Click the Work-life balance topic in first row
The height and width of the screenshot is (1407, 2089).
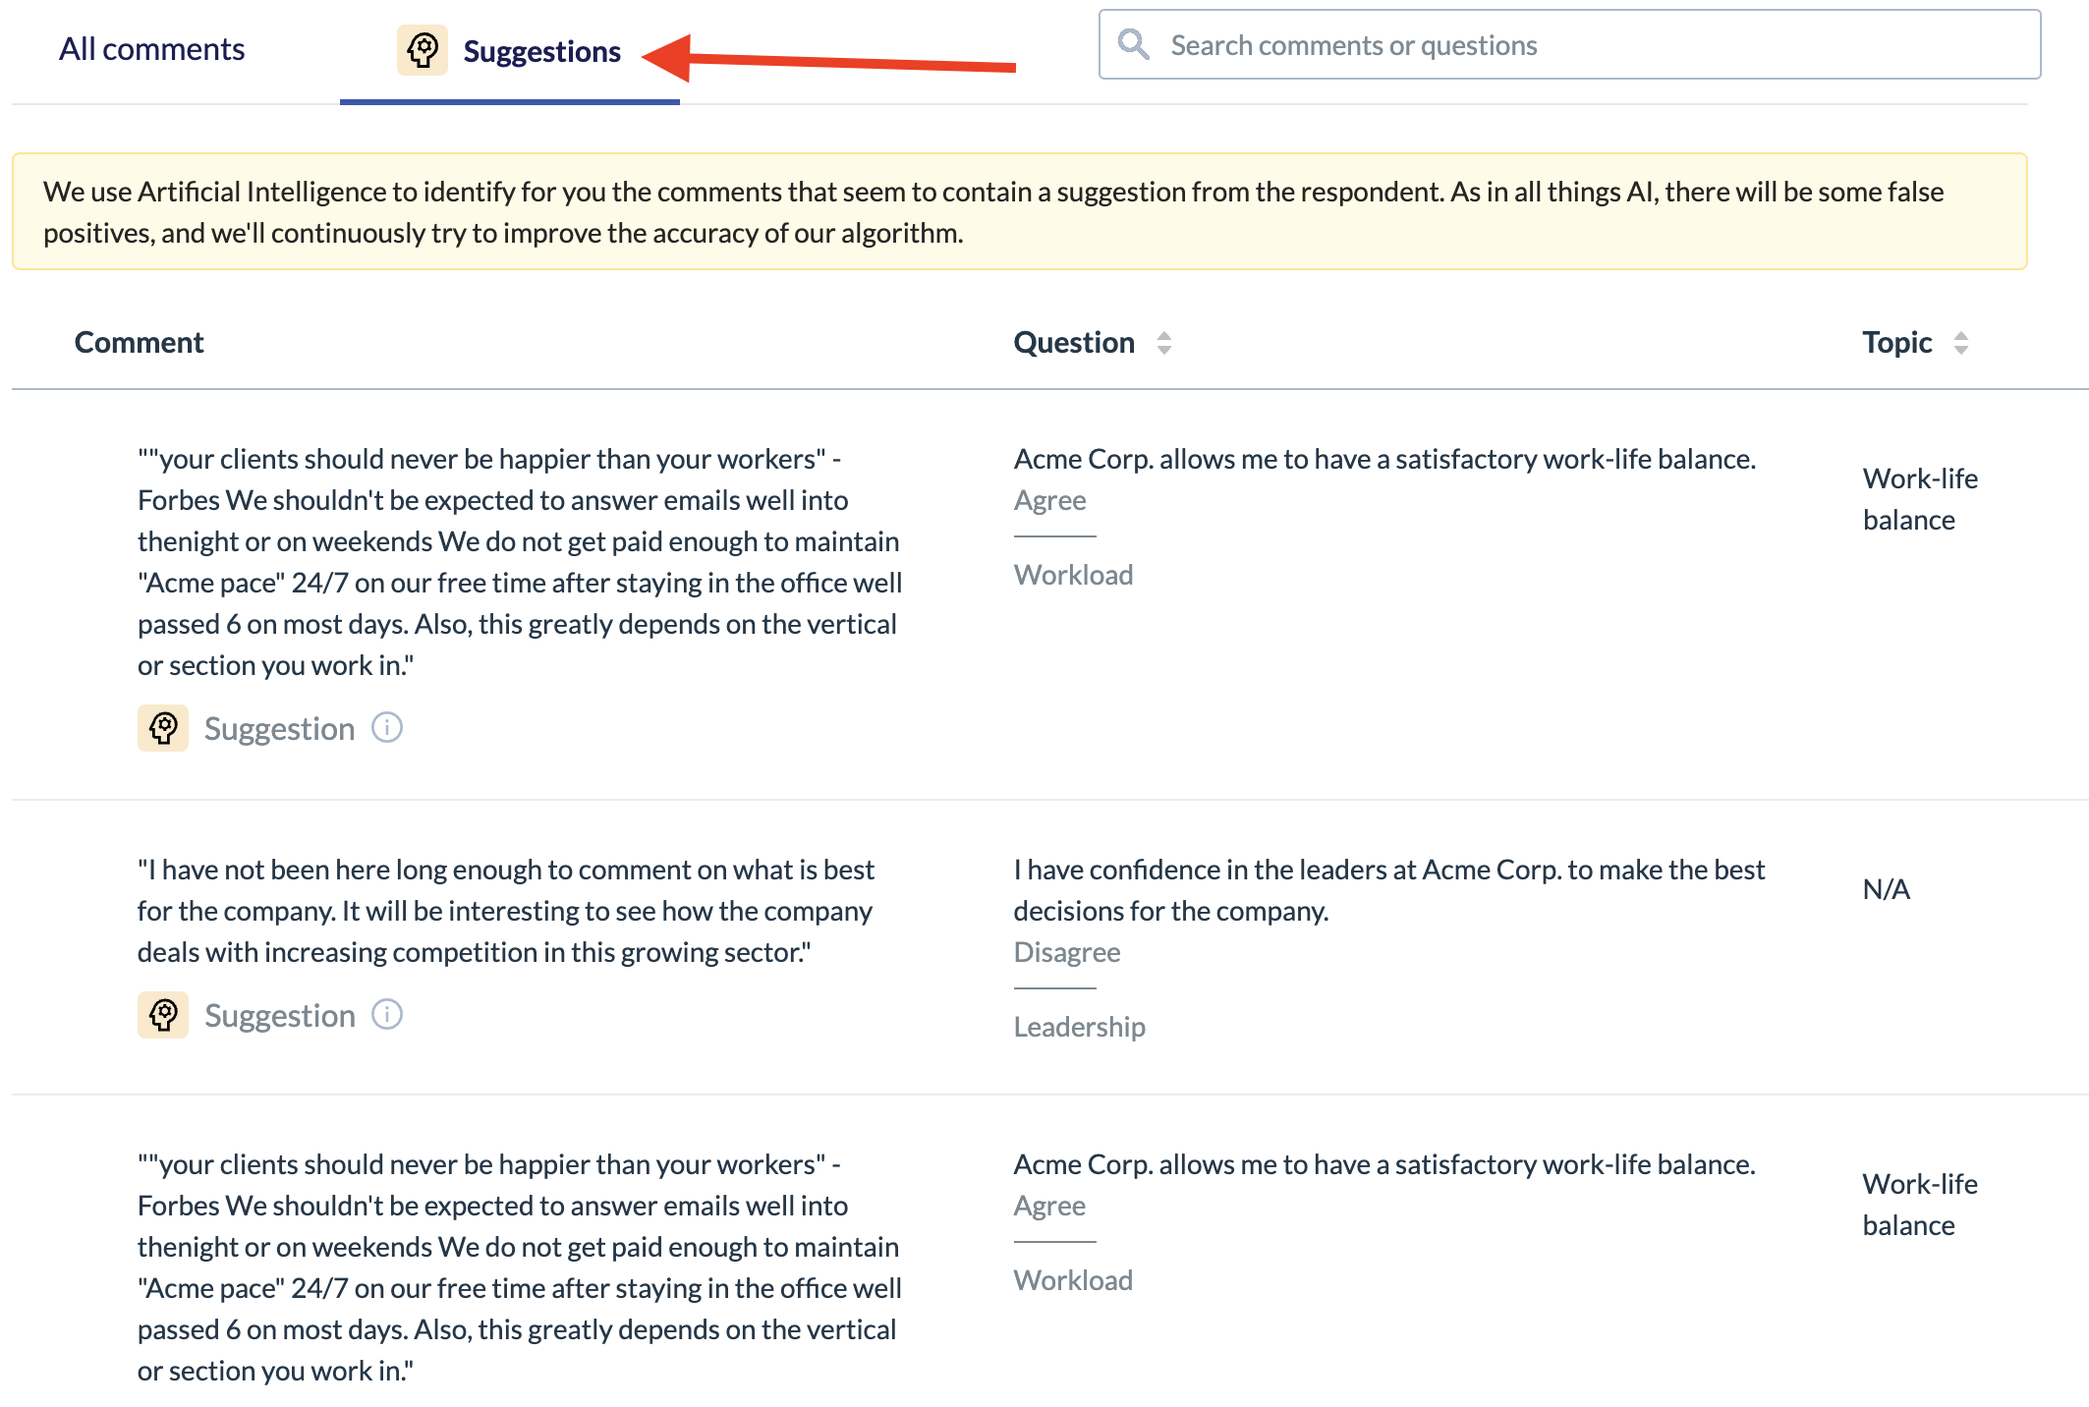[x=1920, y=499]
